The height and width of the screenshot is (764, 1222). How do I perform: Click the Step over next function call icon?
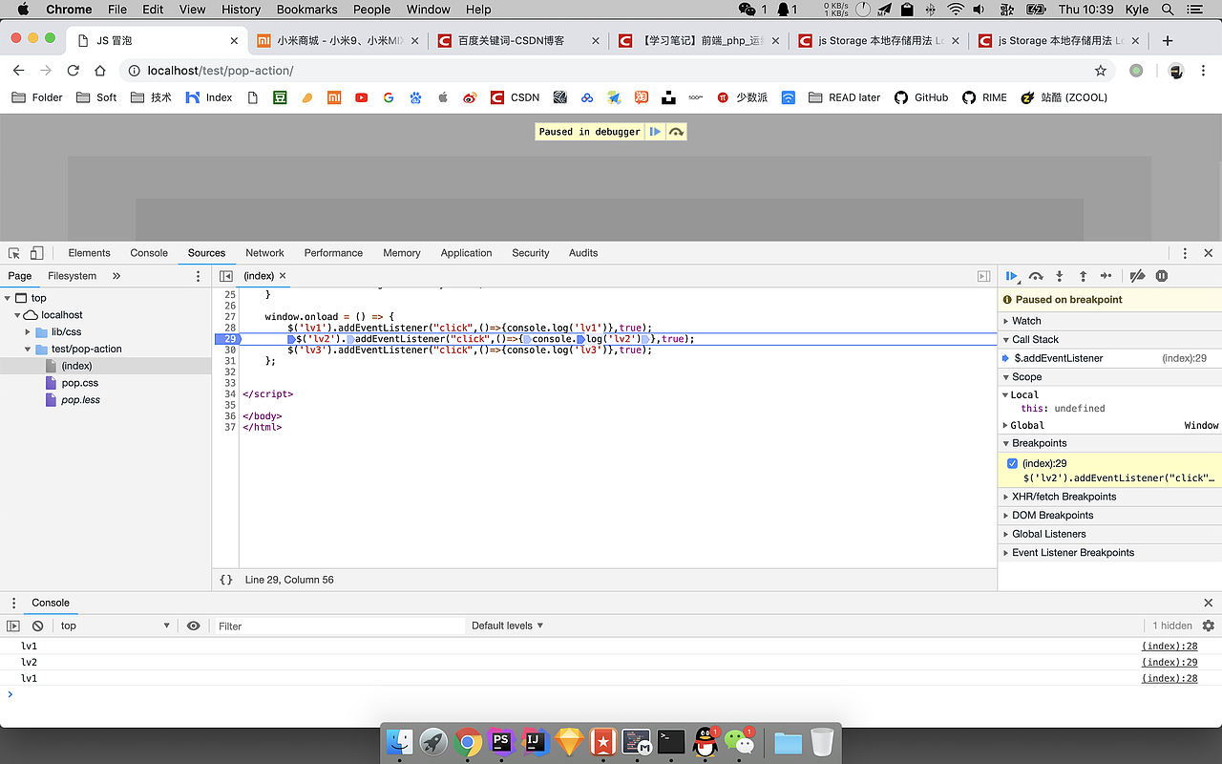pos(1036,276)
